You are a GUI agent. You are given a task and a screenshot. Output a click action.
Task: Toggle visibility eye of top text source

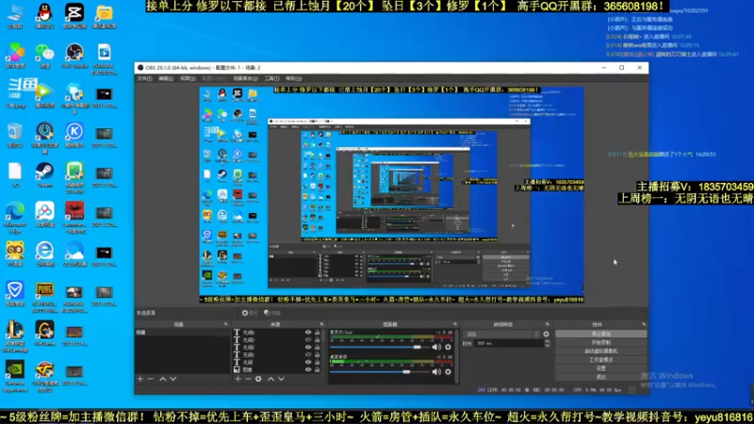click(x=308, y=333)
